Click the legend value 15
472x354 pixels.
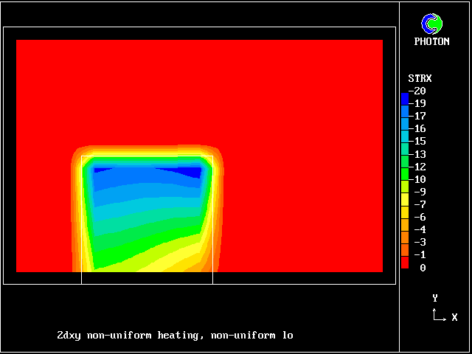point(420,141)
